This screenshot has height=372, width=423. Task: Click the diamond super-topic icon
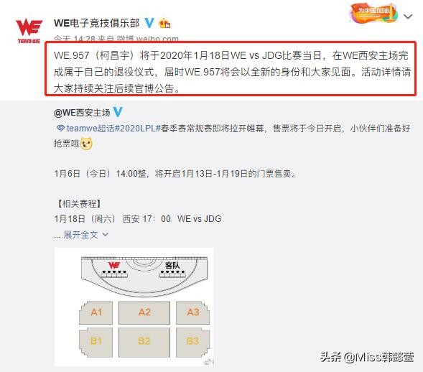click(60, 128)
